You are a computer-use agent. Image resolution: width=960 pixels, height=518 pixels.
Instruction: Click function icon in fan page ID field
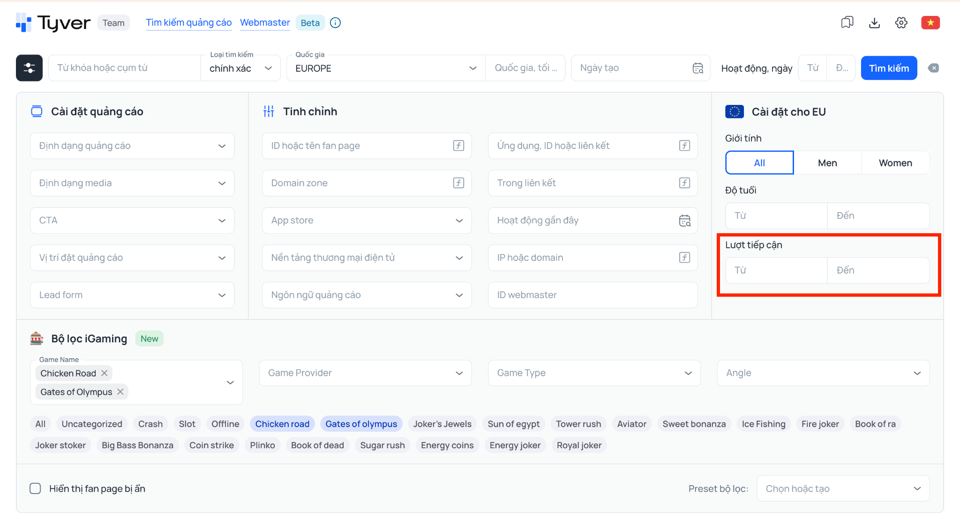point(458,146)
